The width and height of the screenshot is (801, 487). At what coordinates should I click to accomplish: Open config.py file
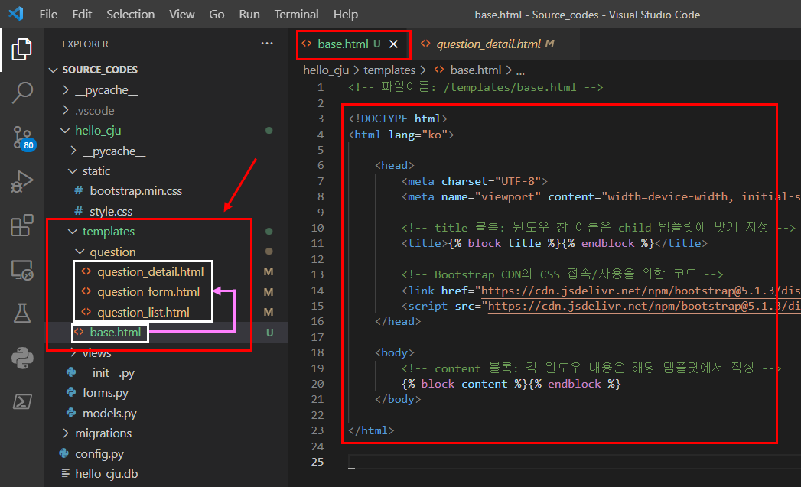99,453
